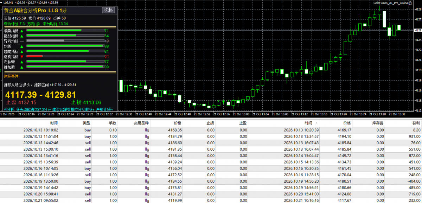
Task: Click the 综合评分 7.3 score text
Action: pyautogui.click(x=14, y=24)
